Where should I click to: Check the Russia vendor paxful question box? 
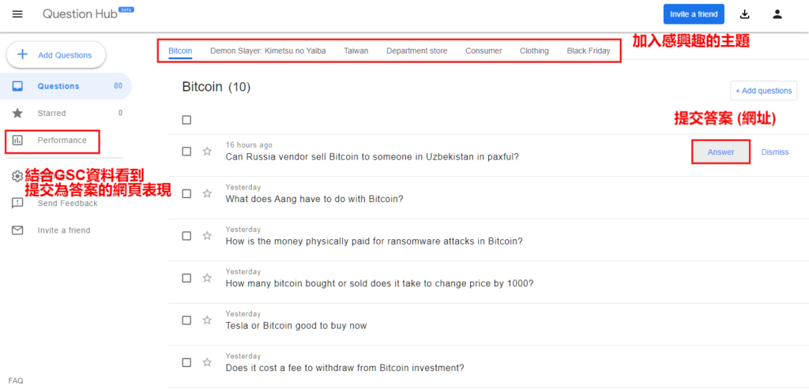click(x=186, y=151)
